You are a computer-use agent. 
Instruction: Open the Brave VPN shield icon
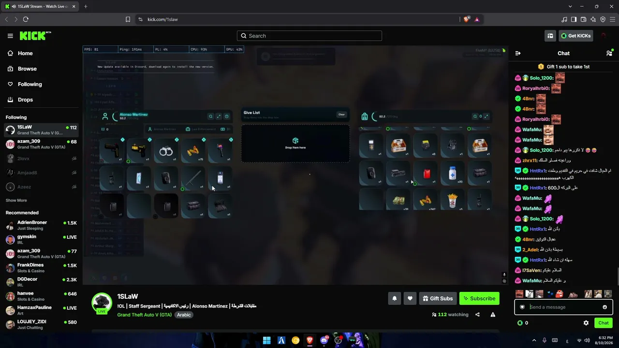click(x=603, y=19)
